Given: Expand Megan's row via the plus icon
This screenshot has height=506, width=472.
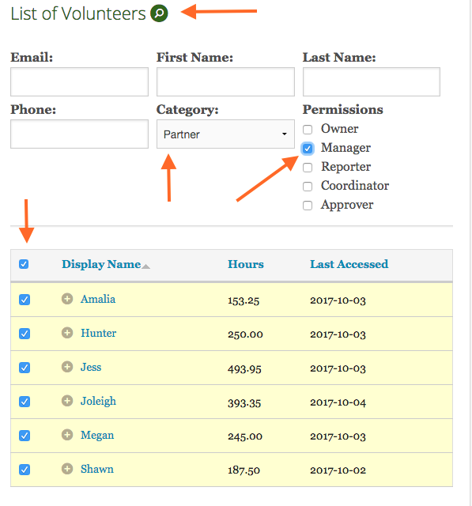Looking at the screenshot, I should tap(67, 434).
